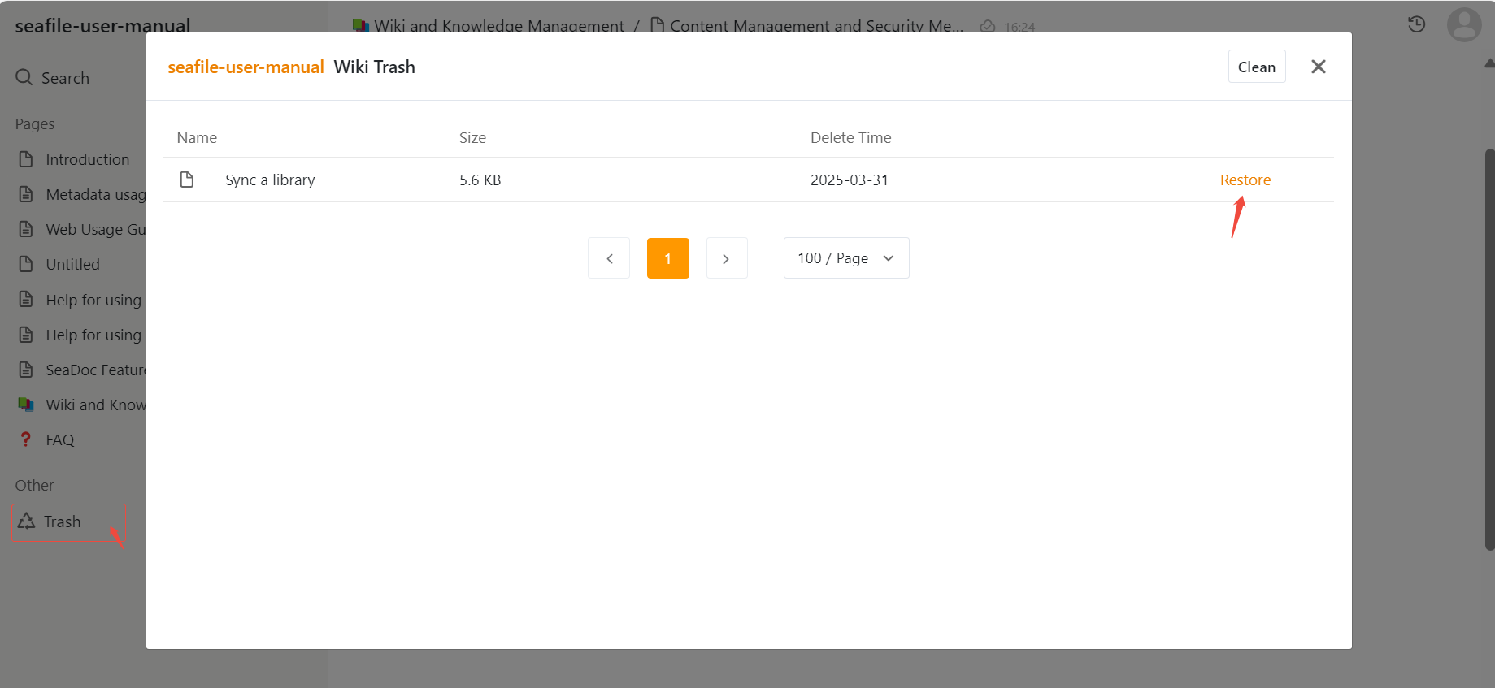Select page 1 in pagination
This screenshot has height=688, width=1495.
pyautogui.click(x=667, y=258)
